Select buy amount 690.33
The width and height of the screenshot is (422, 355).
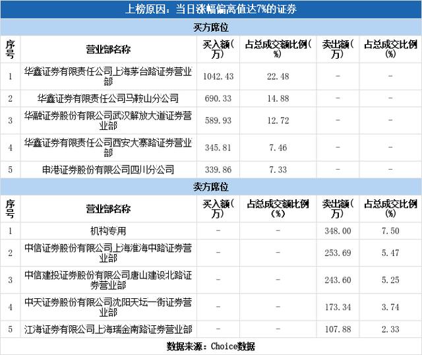coord(218,98)
